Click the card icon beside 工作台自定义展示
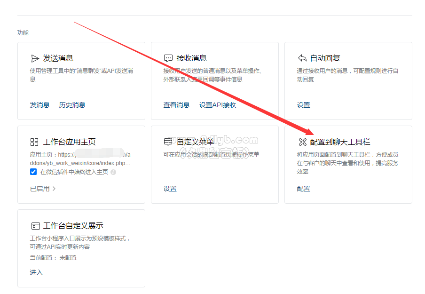The image size is (425, 294). coord(36,226)
